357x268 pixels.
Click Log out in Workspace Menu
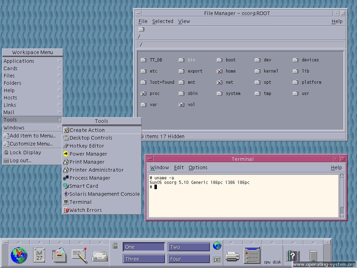point(20,161)
